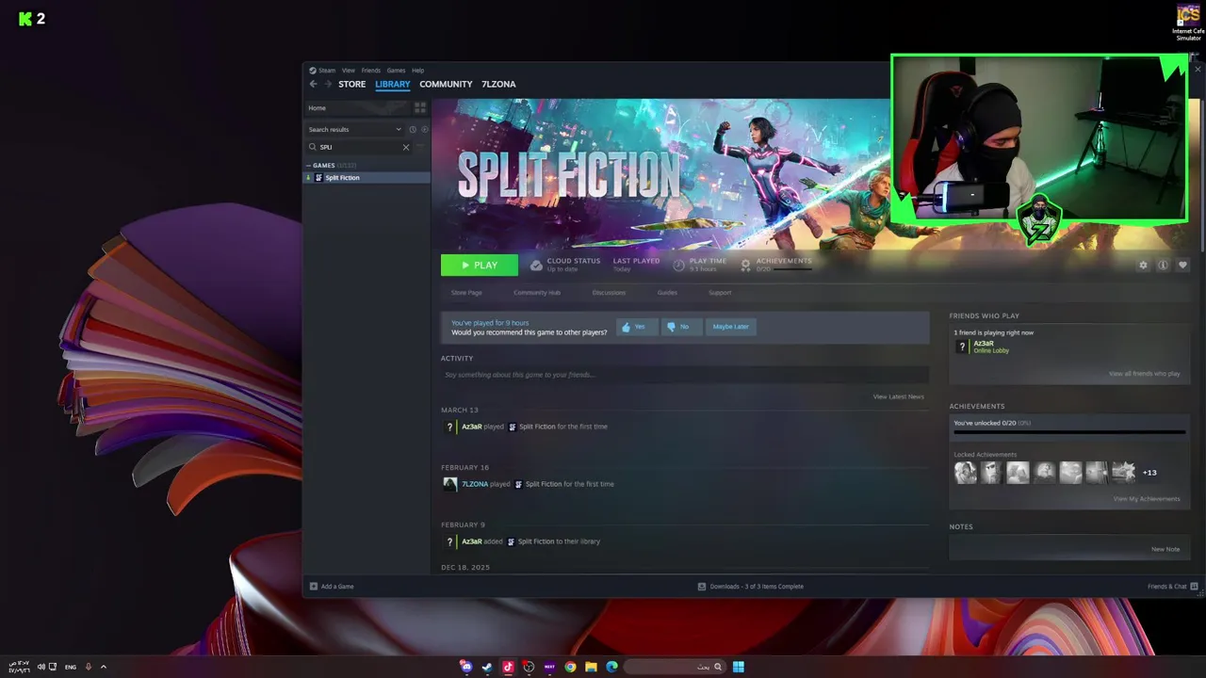The height and width of the screenshot is (678, 1206).
Task: Open the +13 more locked achievements
Action: coord(1149,473)
